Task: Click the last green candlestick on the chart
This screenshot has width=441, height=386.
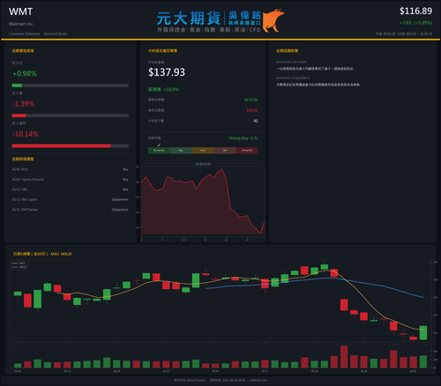Action: [423, 332]
